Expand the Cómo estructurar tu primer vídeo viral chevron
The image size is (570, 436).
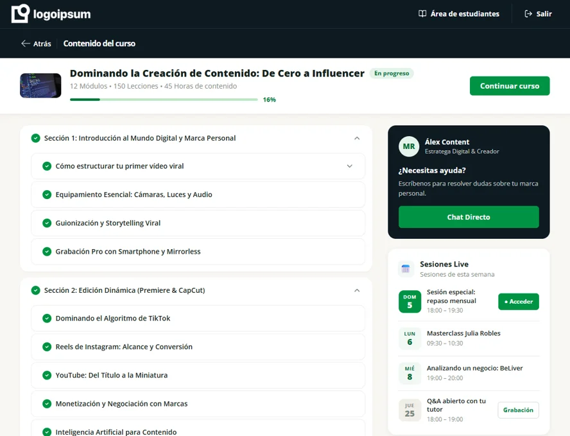(349, 166)
